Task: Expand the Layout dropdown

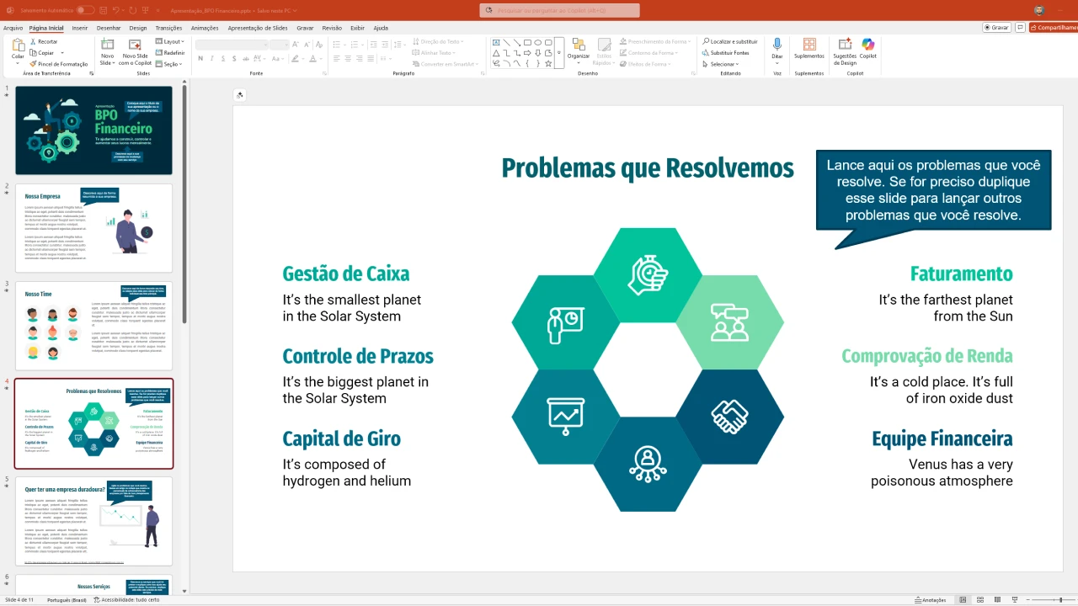Action: click(x=172, y=41)
